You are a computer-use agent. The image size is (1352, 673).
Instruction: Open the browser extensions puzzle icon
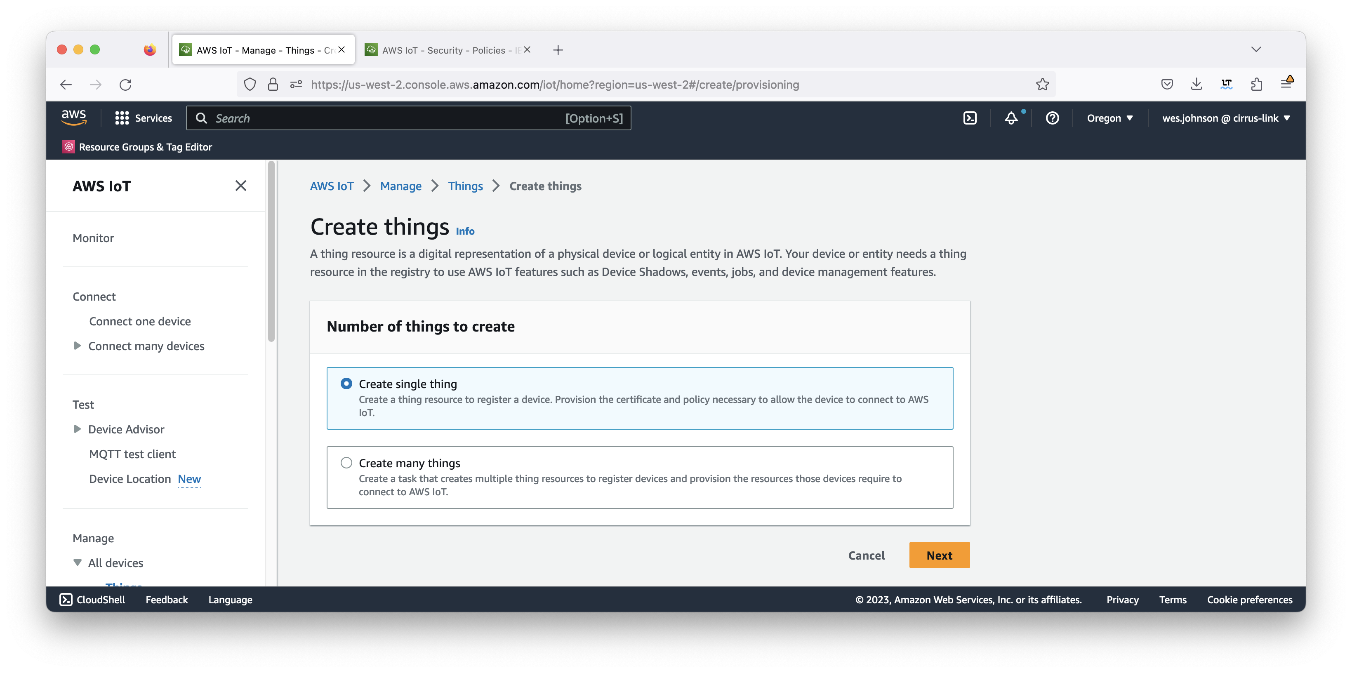pyautogui.click(x=1256, y=85)
